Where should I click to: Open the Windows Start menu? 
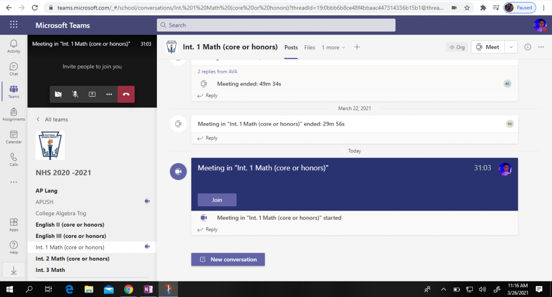(9, 289)
